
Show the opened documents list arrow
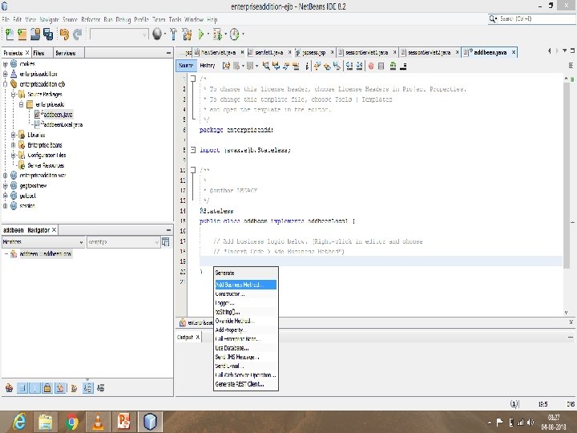coord(564,51)
